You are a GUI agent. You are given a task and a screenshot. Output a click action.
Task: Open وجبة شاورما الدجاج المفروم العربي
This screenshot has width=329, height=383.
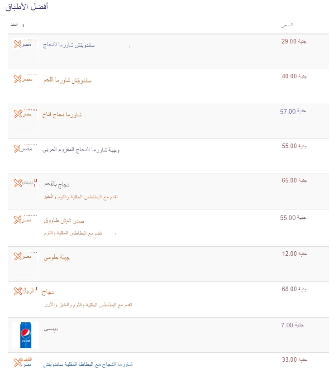81,149
